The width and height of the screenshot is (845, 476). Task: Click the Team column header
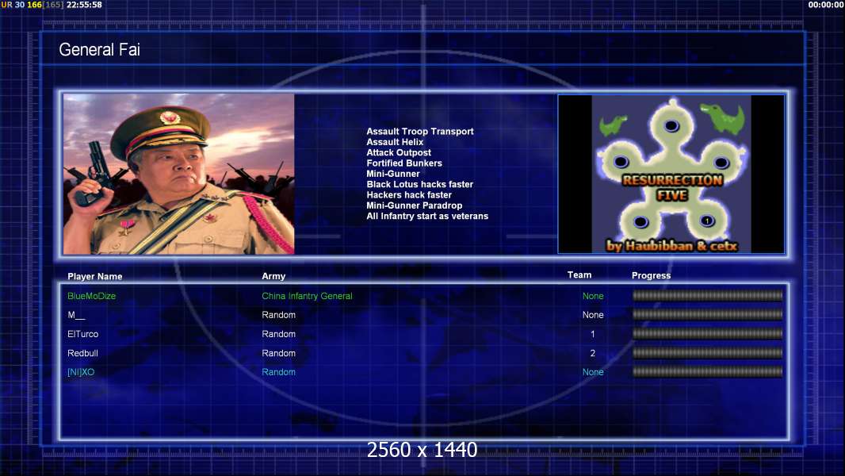[579, 275]
